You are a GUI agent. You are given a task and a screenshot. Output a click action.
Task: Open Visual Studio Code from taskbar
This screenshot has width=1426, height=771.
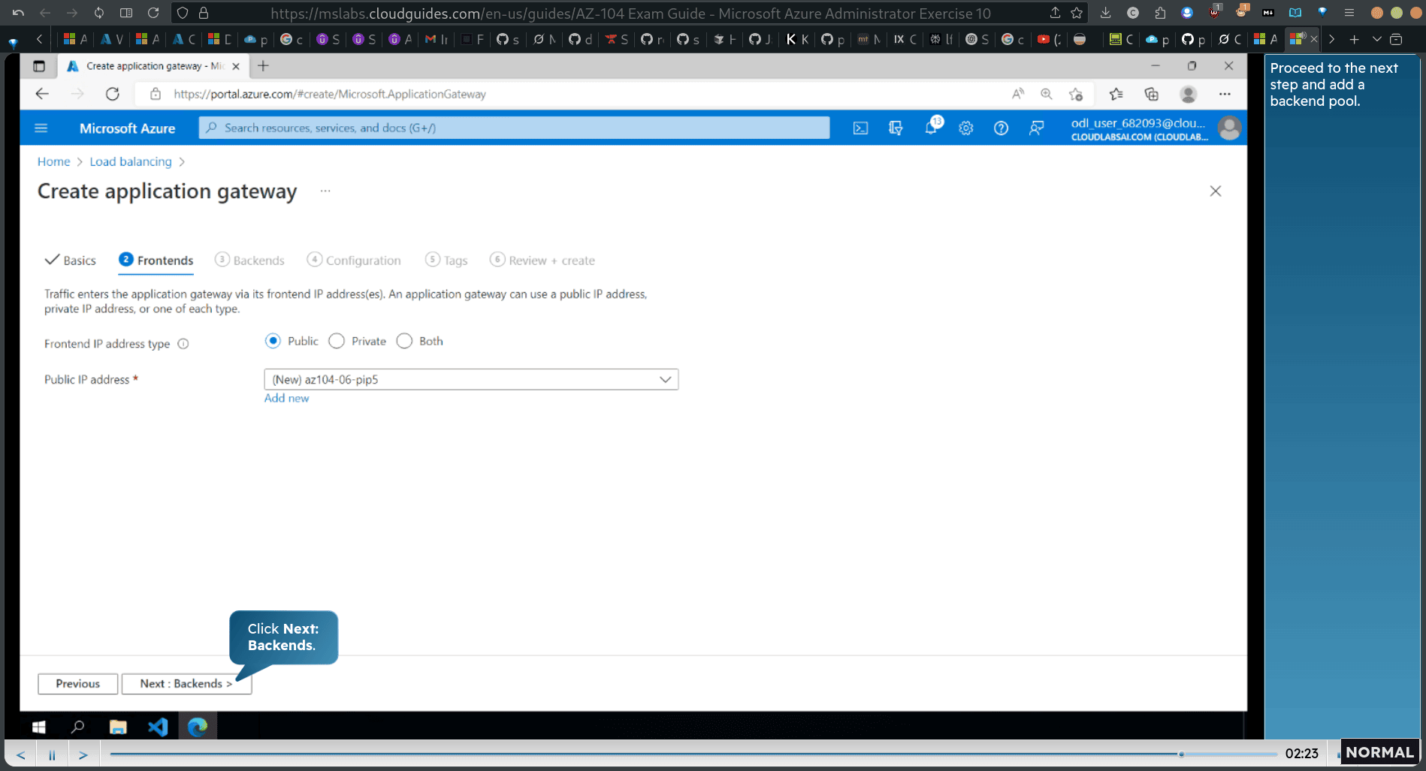[x=158, y=727]
